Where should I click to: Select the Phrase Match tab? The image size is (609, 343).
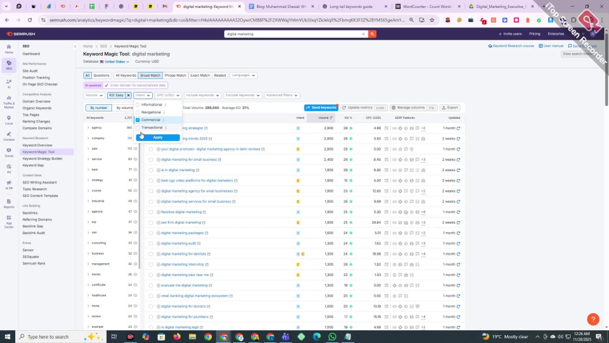pos(175,76)
